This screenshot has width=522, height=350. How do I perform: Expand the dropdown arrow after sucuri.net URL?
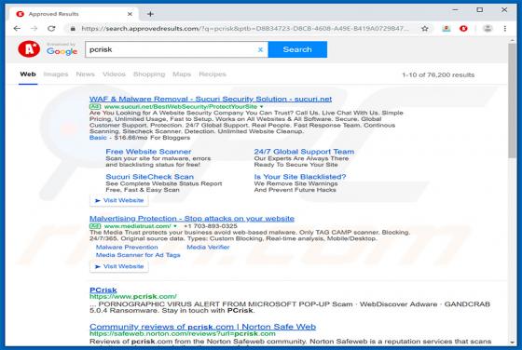click(x=261, y=107)
